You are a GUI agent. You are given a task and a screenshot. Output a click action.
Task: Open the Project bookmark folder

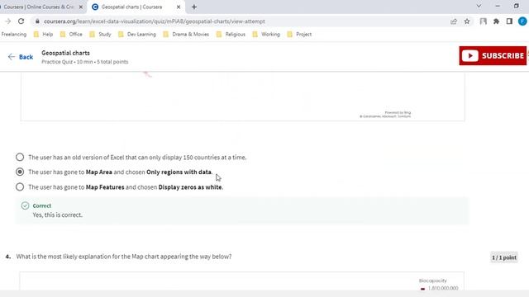click(x=299, y=35)
